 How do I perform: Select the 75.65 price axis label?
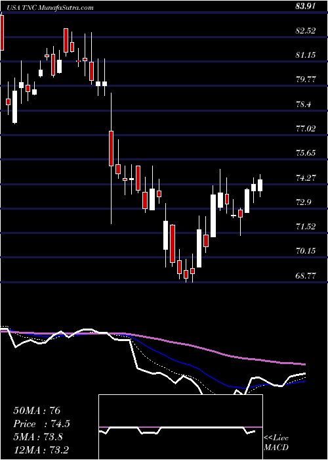click(x=306, y=152)
